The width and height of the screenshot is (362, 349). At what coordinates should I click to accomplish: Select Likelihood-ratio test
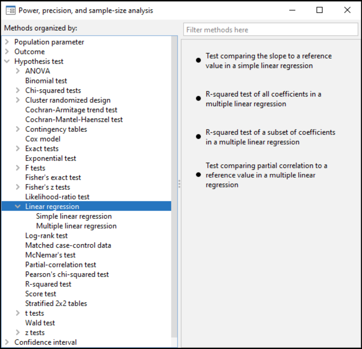click(57, 197)
